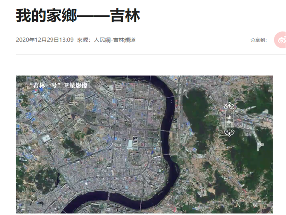Click the 分享到 label
The image size is (286, 215).
tap(258, 40)
